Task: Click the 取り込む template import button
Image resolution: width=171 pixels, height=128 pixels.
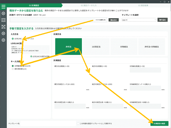Action: point(162,20)
